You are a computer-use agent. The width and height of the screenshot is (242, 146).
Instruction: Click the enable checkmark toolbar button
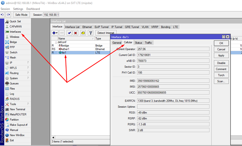point(69,33)
